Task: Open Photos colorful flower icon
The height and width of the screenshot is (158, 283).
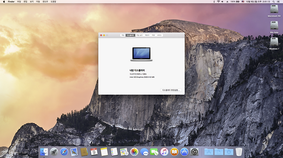Action: pyautogui.click(x=134, y=152)
